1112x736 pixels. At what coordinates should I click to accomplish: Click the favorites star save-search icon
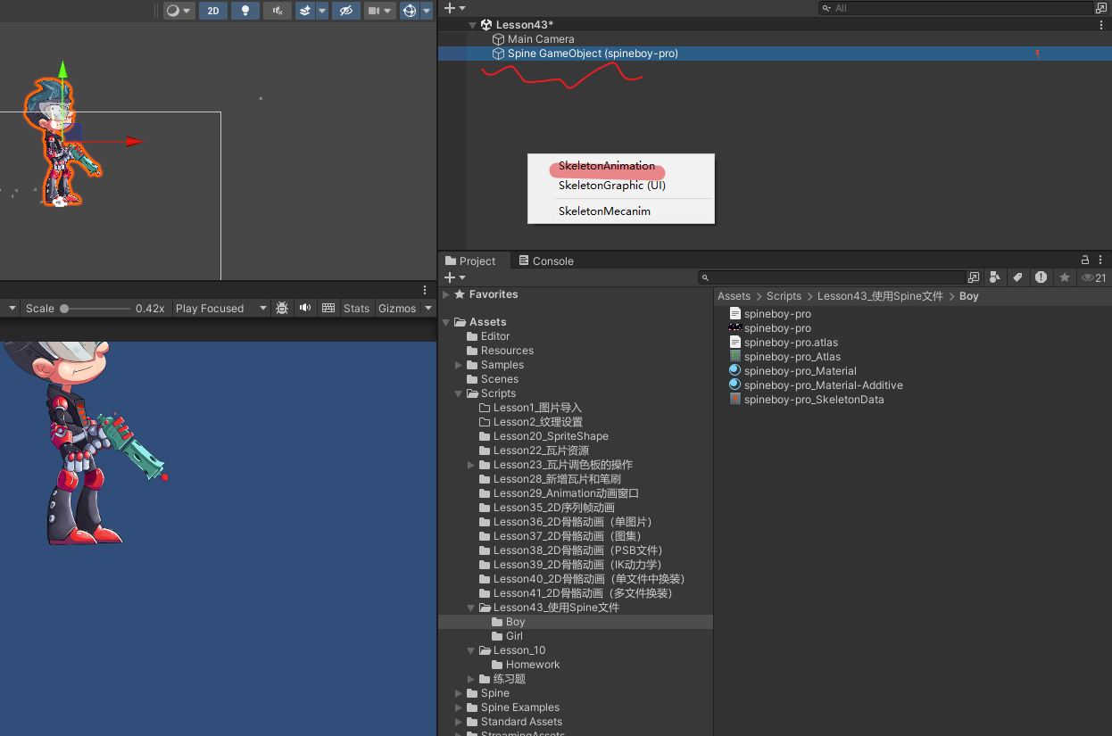click(1064, 278)
